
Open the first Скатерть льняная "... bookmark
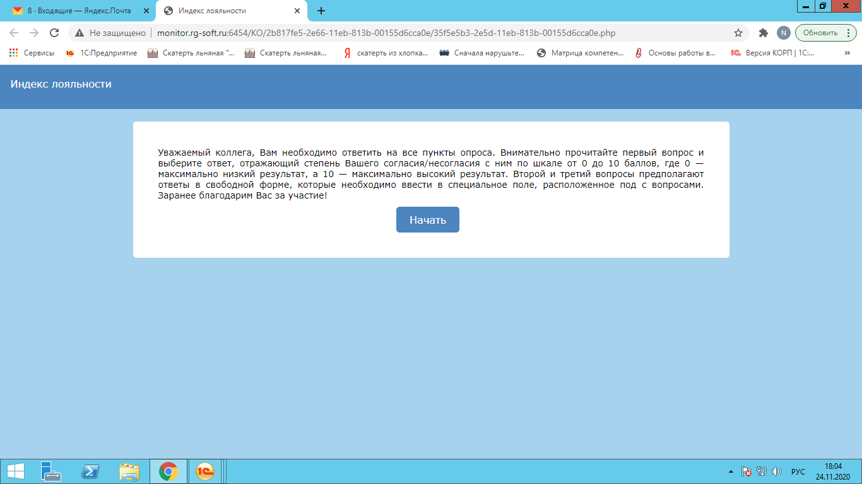click(x=191, y=53)
